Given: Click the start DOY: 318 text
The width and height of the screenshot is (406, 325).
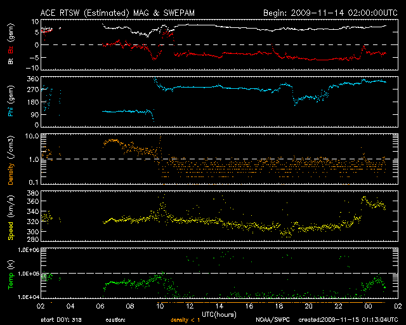Looking at the screenshot, I should (61, 320).
